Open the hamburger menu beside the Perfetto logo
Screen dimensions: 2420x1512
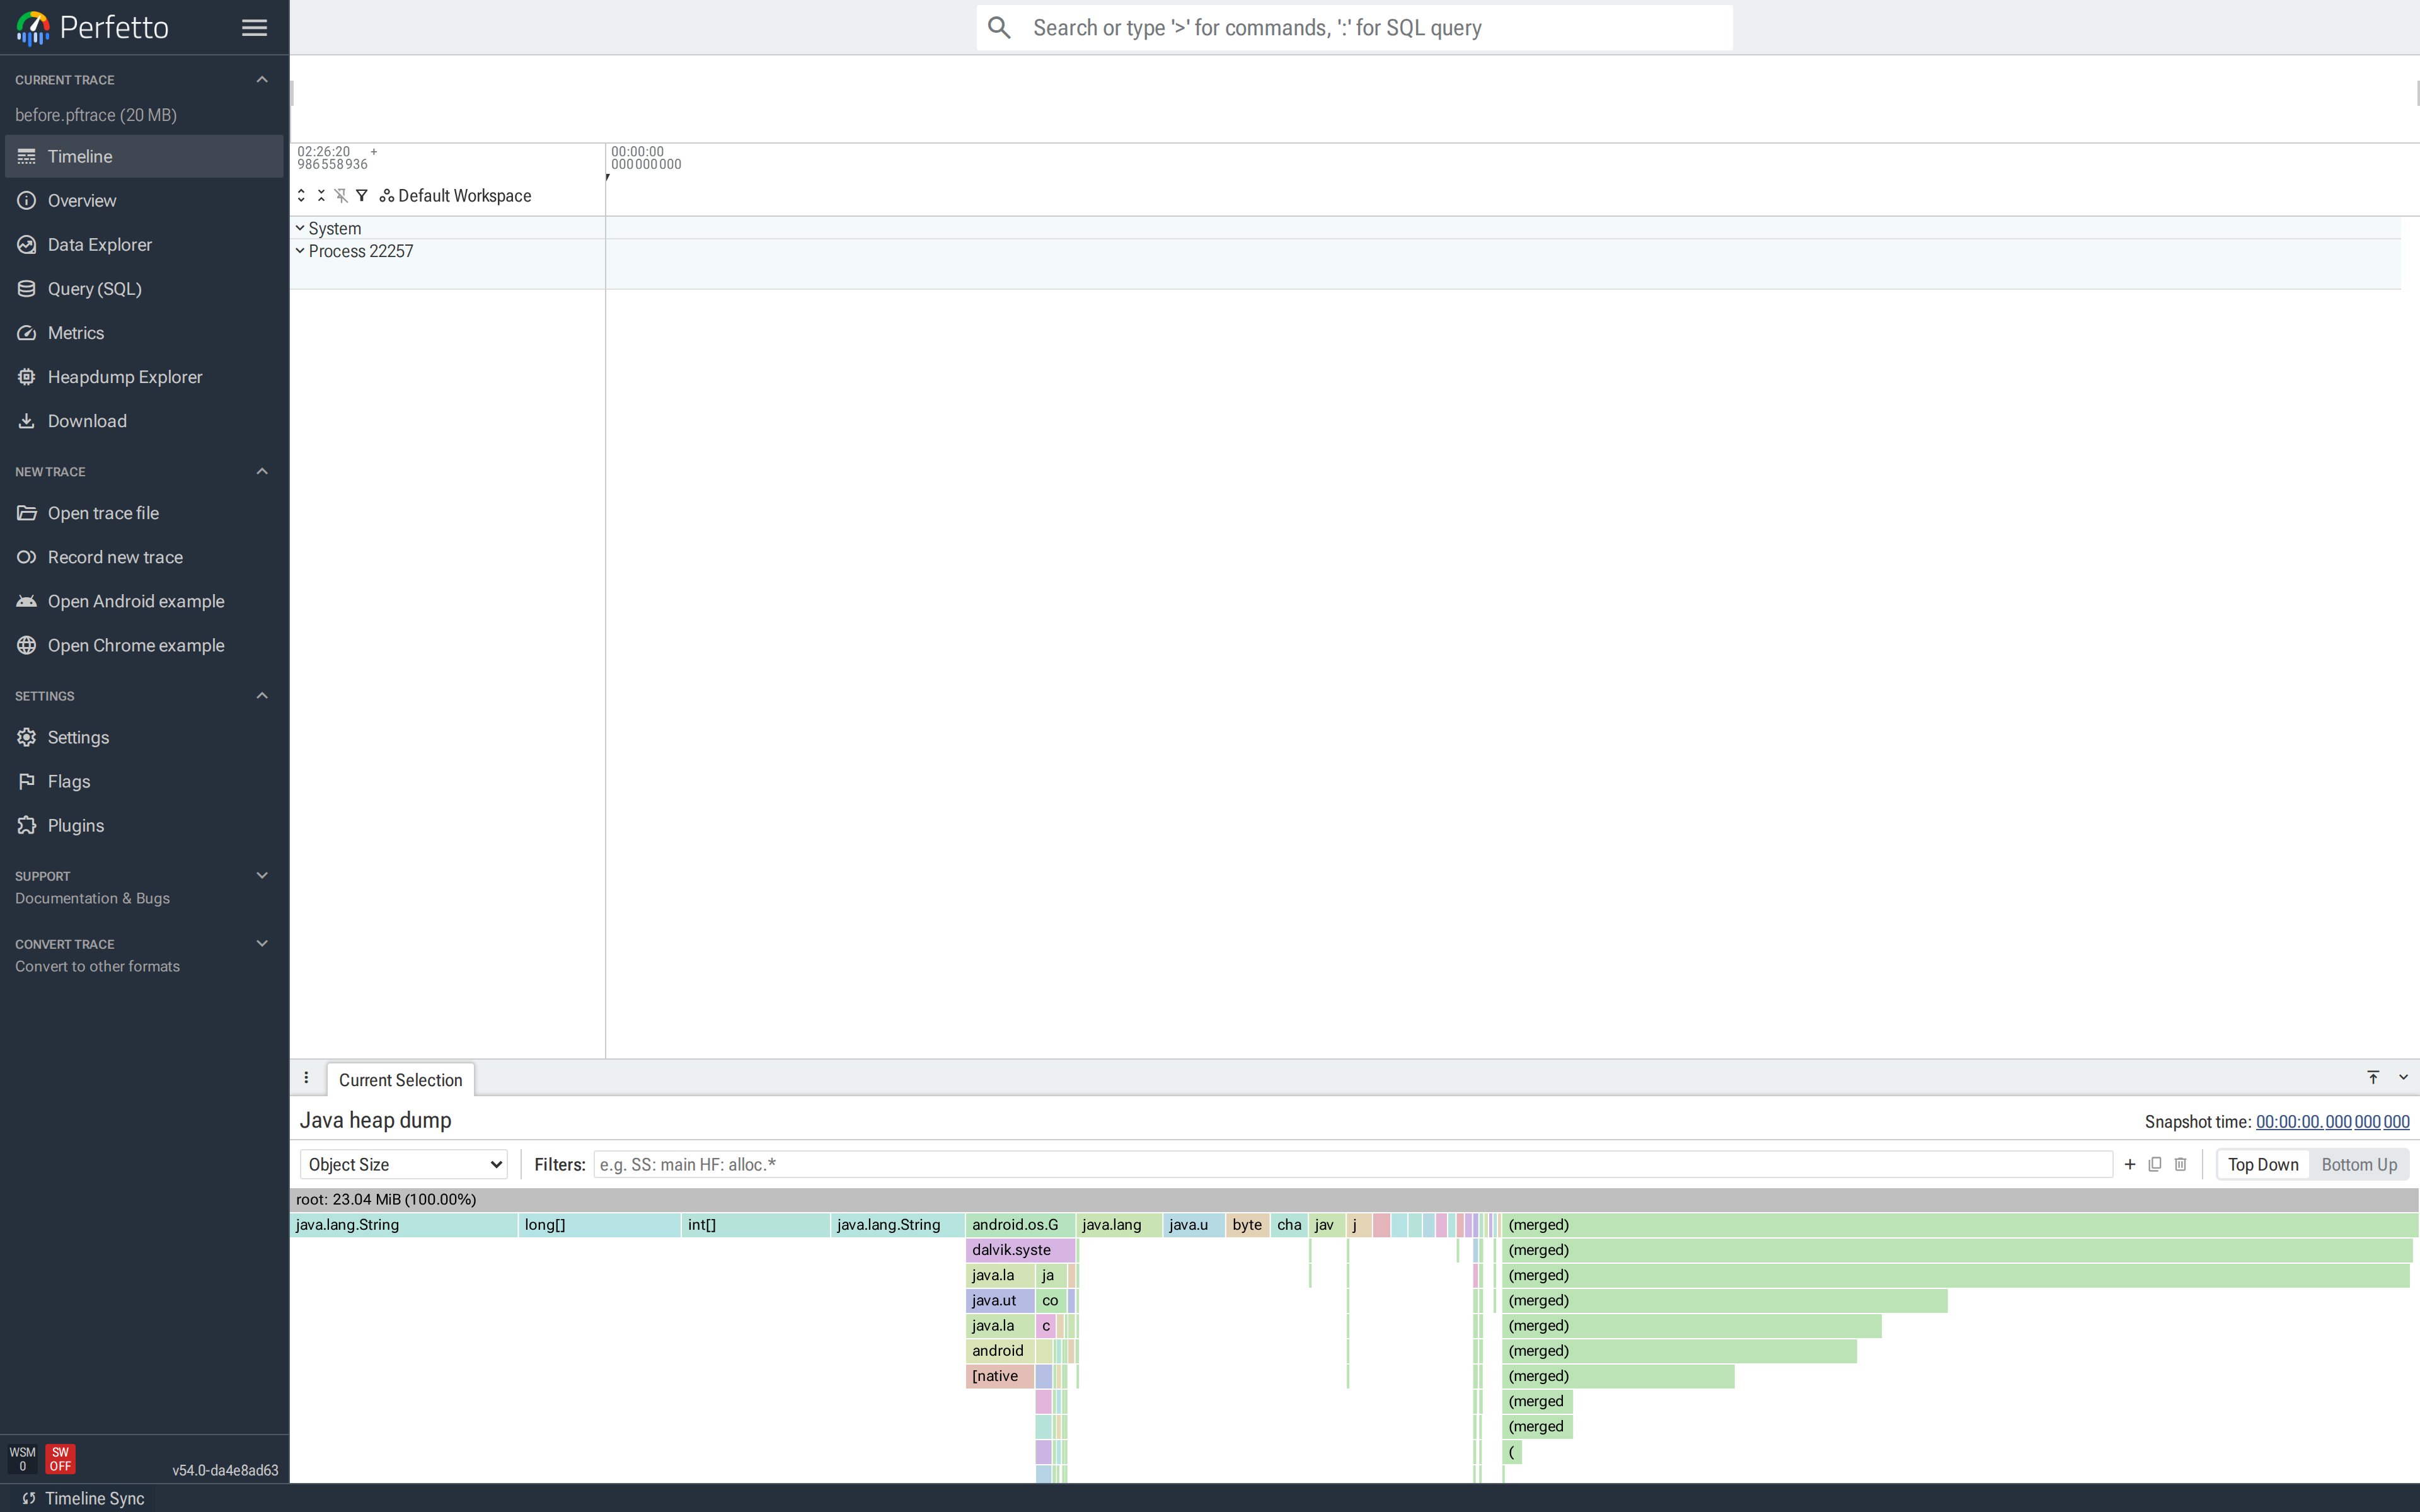253,27
